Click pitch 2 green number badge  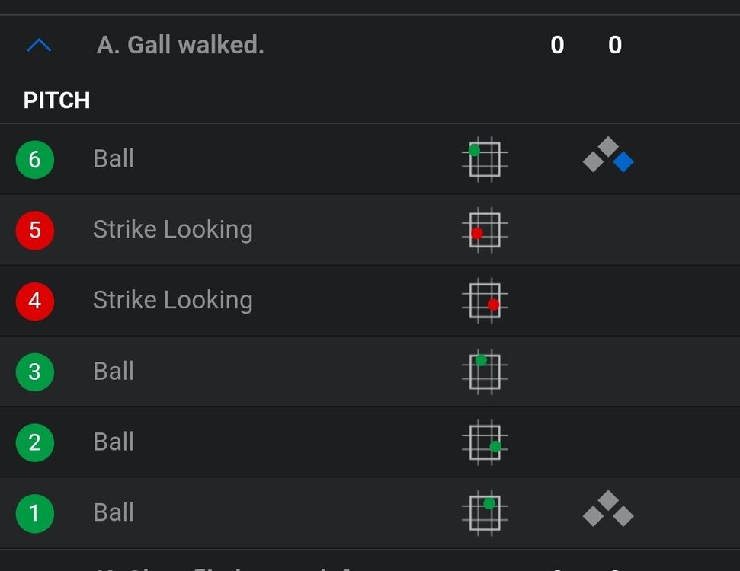[x=35, y=442]
